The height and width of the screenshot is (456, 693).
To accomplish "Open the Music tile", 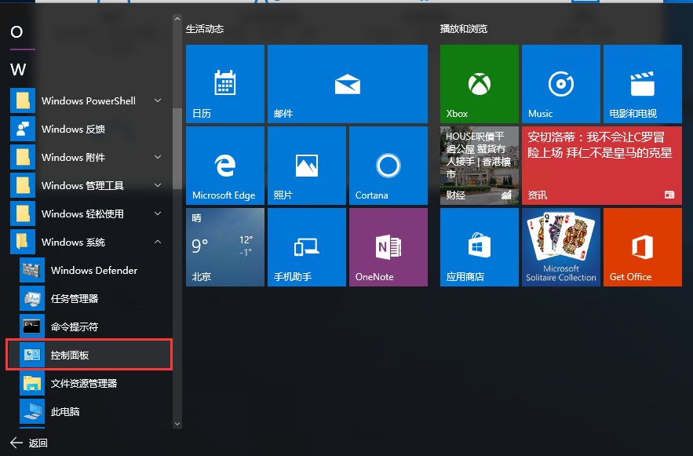I will pyautogui.click(x=561, y=83).
